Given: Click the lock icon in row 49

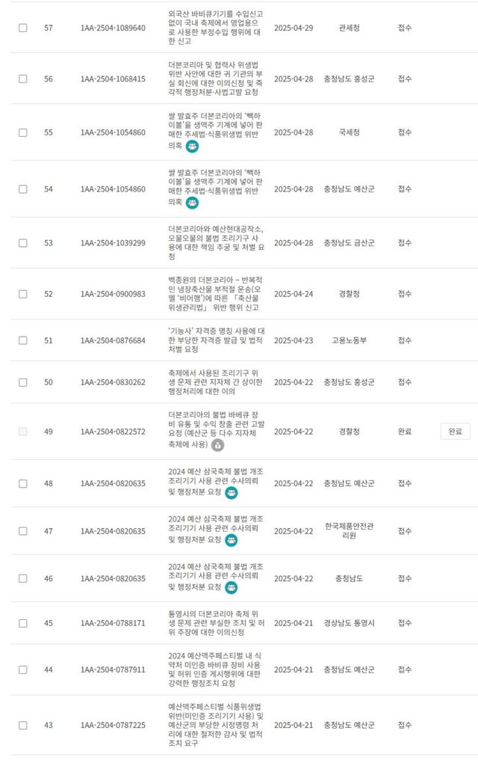Looking at the screenshot, I should [x=217, y=445].
